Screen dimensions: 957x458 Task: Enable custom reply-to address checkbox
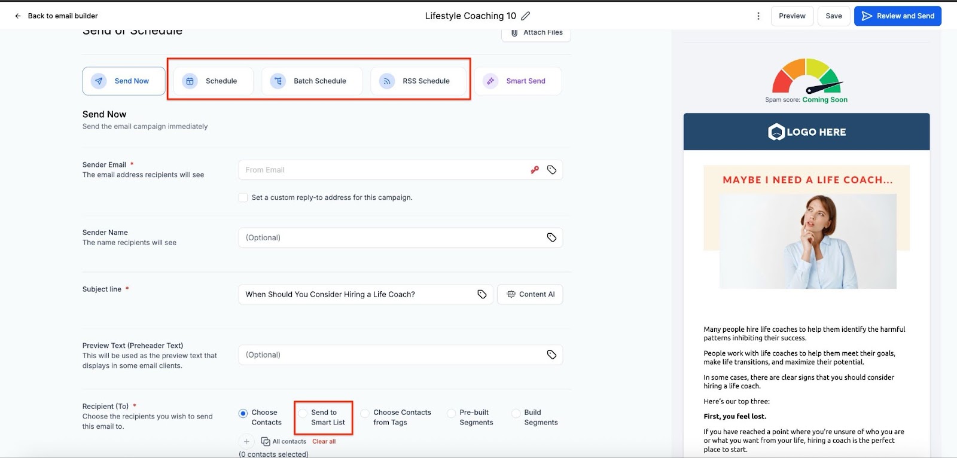tap(243, 197)
